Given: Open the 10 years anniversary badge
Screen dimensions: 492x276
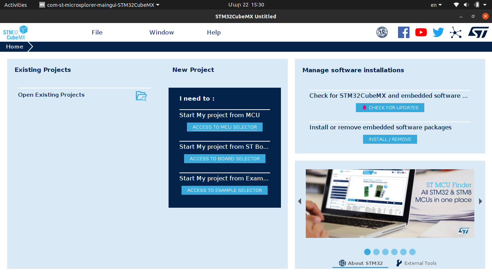Looking at the screenshot, I should [x=382, y=32].
